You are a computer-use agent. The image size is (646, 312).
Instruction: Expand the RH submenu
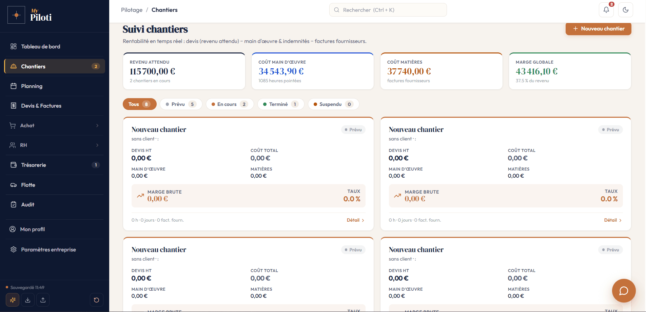(55, 145)
